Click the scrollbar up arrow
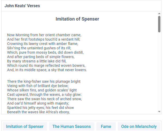This screenshot has width=163, height=131. point(159,14)
